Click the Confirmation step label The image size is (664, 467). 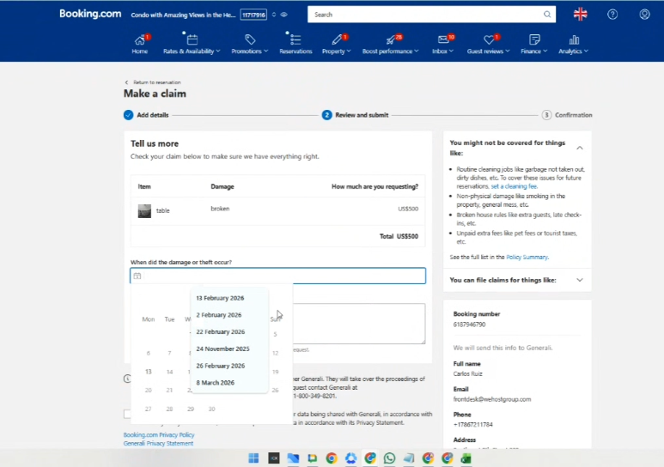(574, 115)
